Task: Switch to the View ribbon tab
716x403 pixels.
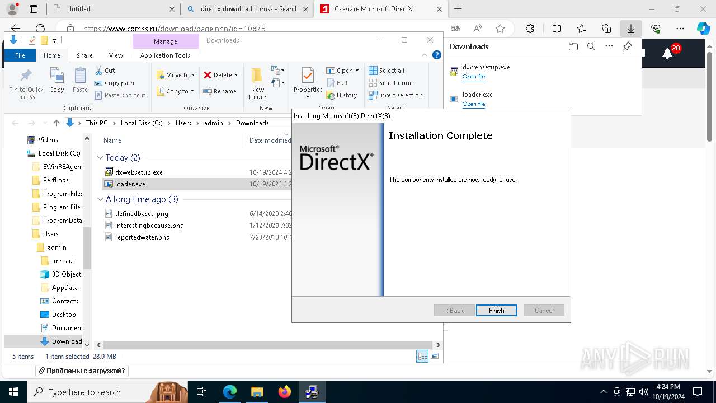Action: pos(116,55)
